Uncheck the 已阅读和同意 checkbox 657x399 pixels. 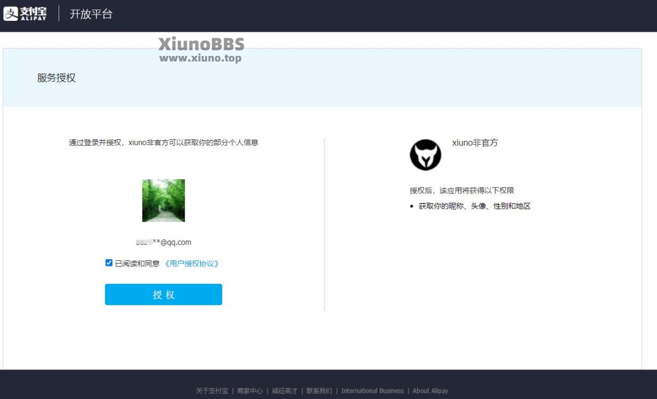pyautogui.click(x=109, y=263)
